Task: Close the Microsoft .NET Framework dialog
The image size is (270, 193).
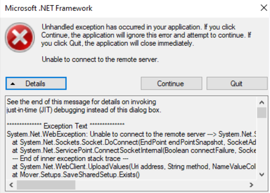Action: point(264,8)
